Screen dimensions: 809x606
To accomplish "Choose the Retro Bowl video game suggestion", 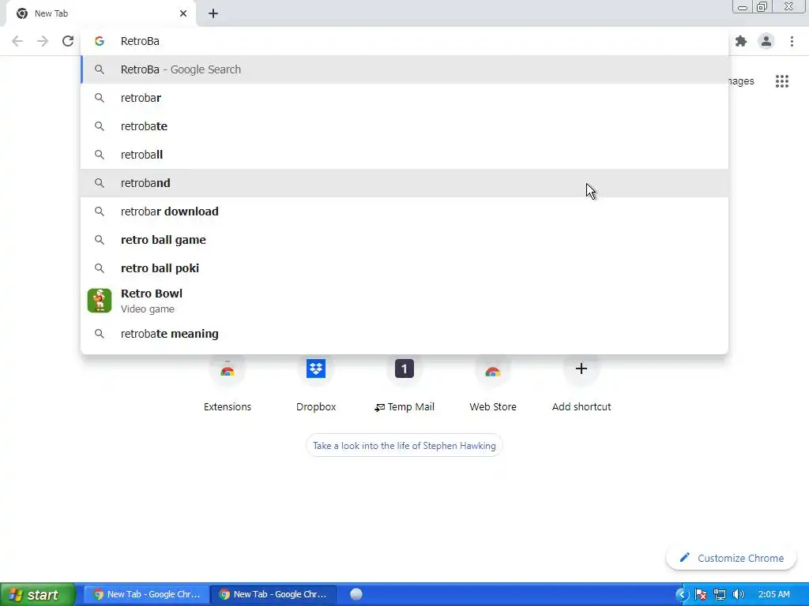I will [x=404, y=301].
